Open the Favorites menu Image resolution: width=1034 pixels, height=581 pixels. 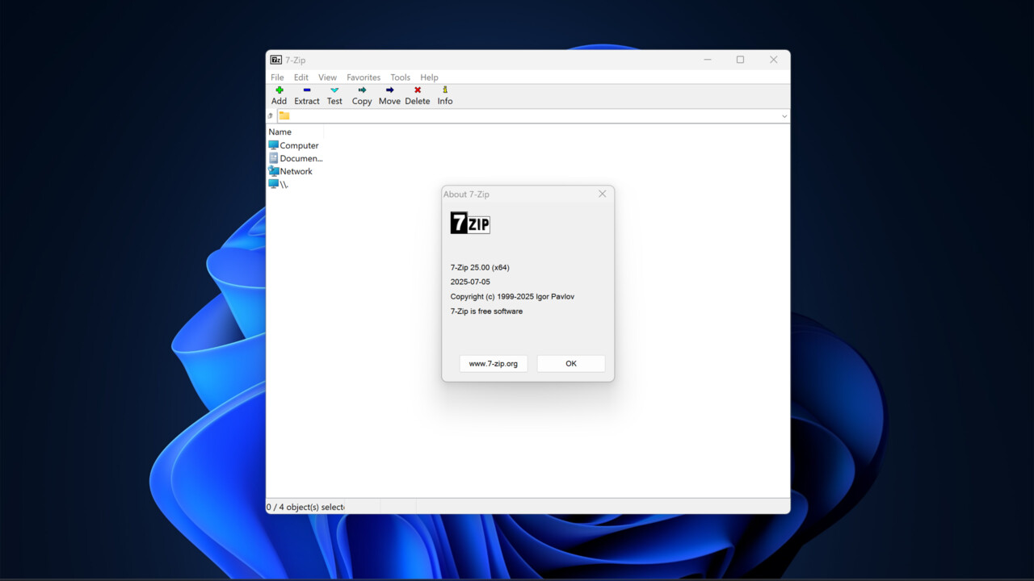click(364, 77)
